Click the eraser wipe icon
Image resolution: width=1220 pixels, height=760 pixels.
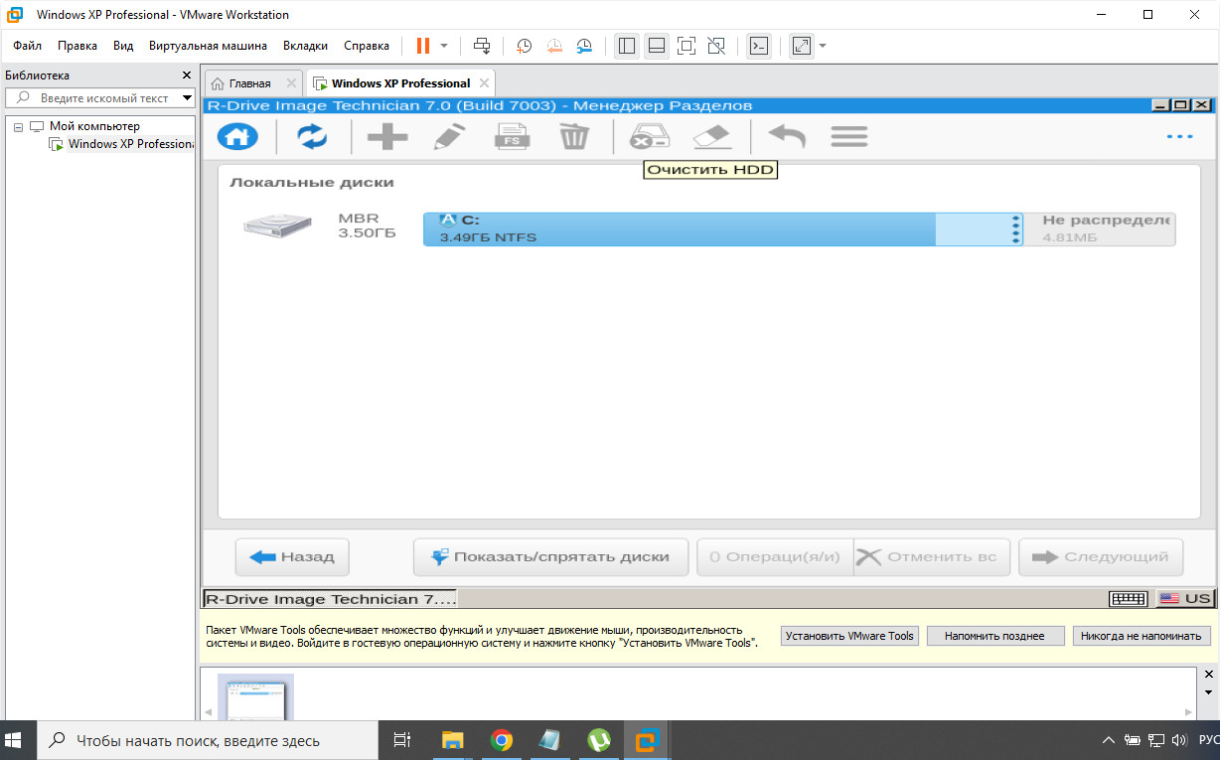point(711,137)
